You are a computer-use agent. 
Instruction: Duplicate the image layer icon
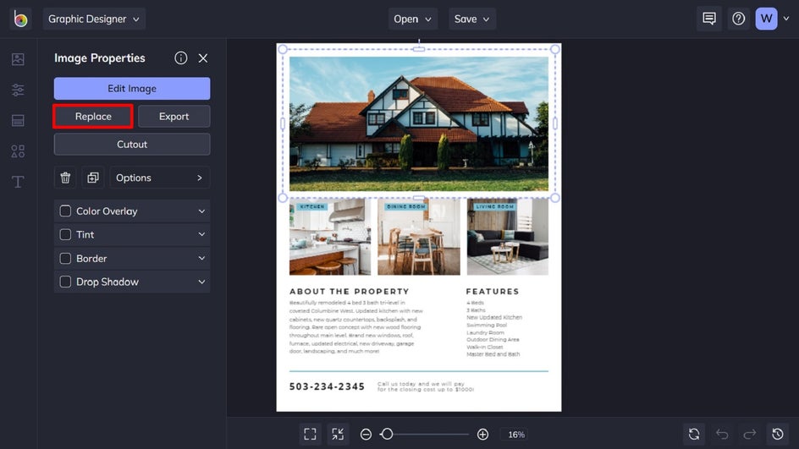tap(93, 178)
